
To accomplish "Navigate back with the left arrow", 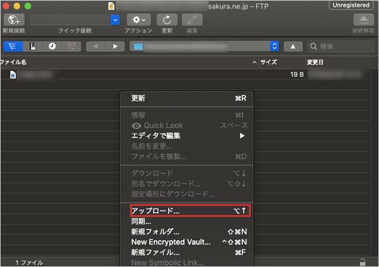I will 96,46.
